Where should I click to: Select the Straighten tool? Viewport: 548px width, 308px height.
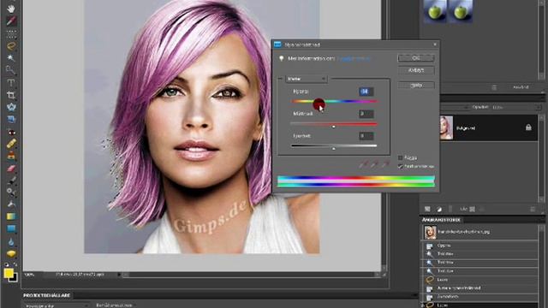click(11, 119)
